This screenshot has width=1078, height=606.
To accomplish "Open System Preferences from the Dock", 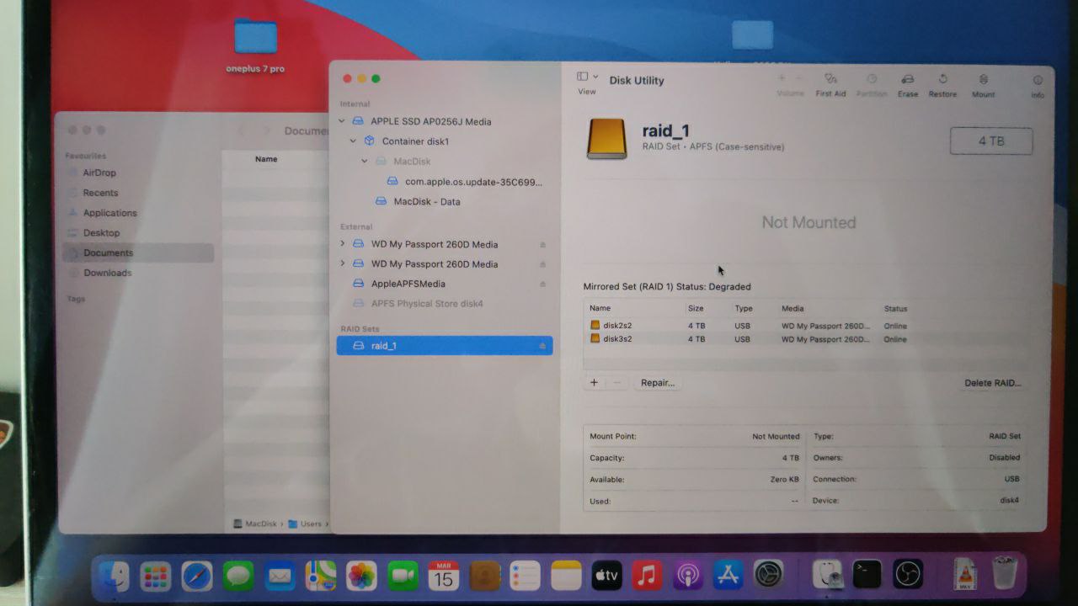I will click(x=768, y=575).
